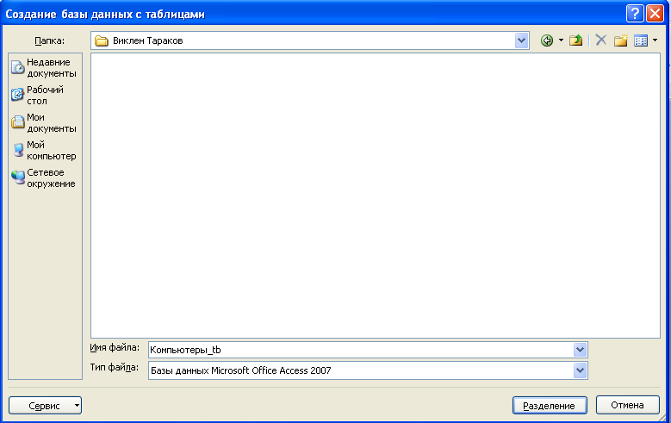This screenshot has height=423, width=671.
Task: Expand the Тип файла dropdown arrow
Action: pos(580,370)
